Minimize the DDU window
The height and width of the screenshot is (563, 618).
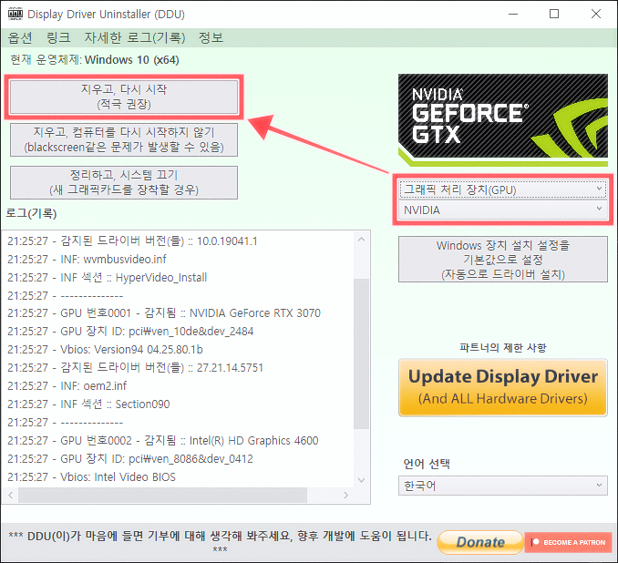point(513,15)
